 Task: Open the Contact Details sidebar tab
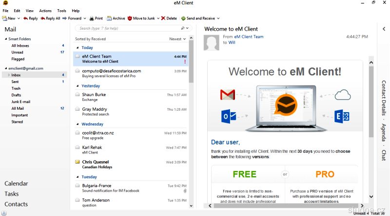(384, 98)
